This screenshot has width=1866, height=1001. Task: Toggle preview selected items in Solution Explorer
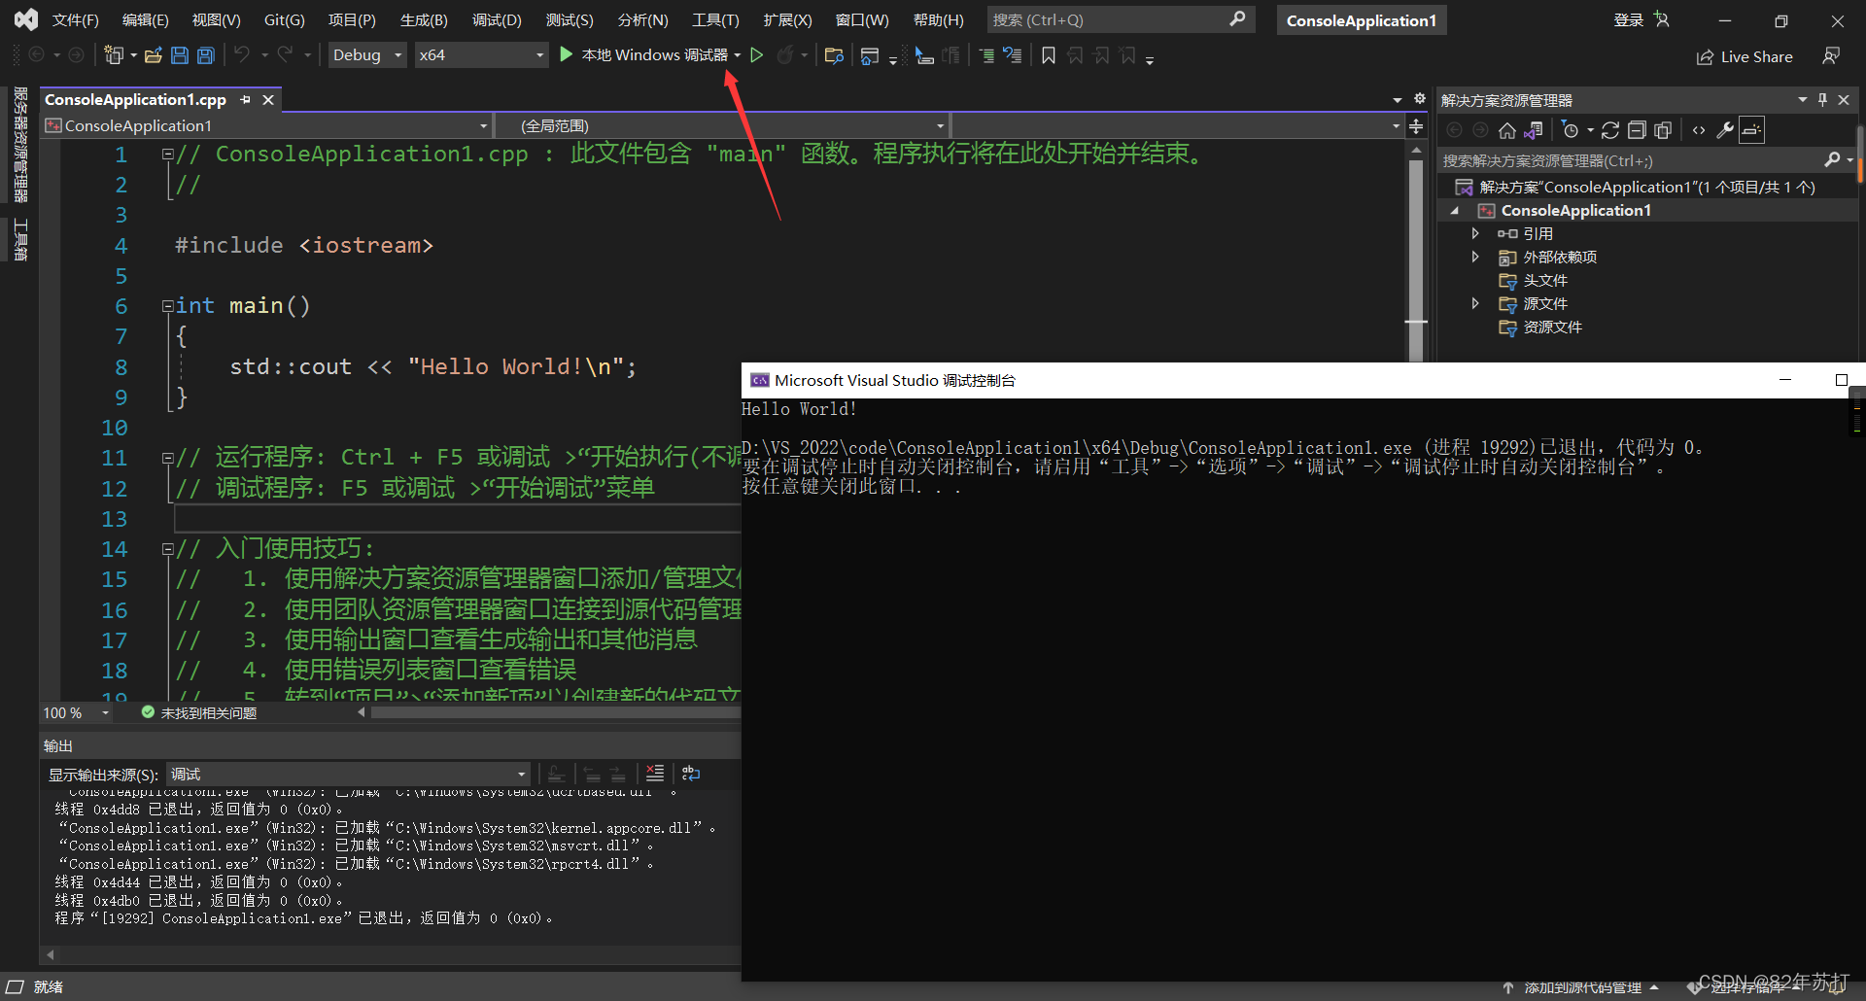[x=1751, y=130]
